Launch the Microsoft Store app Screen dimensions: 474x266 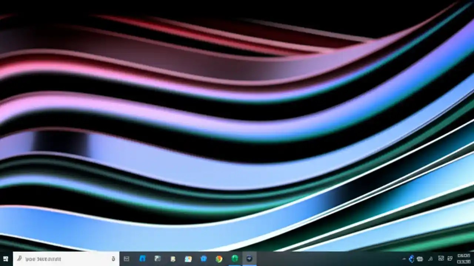pos(203,259)
